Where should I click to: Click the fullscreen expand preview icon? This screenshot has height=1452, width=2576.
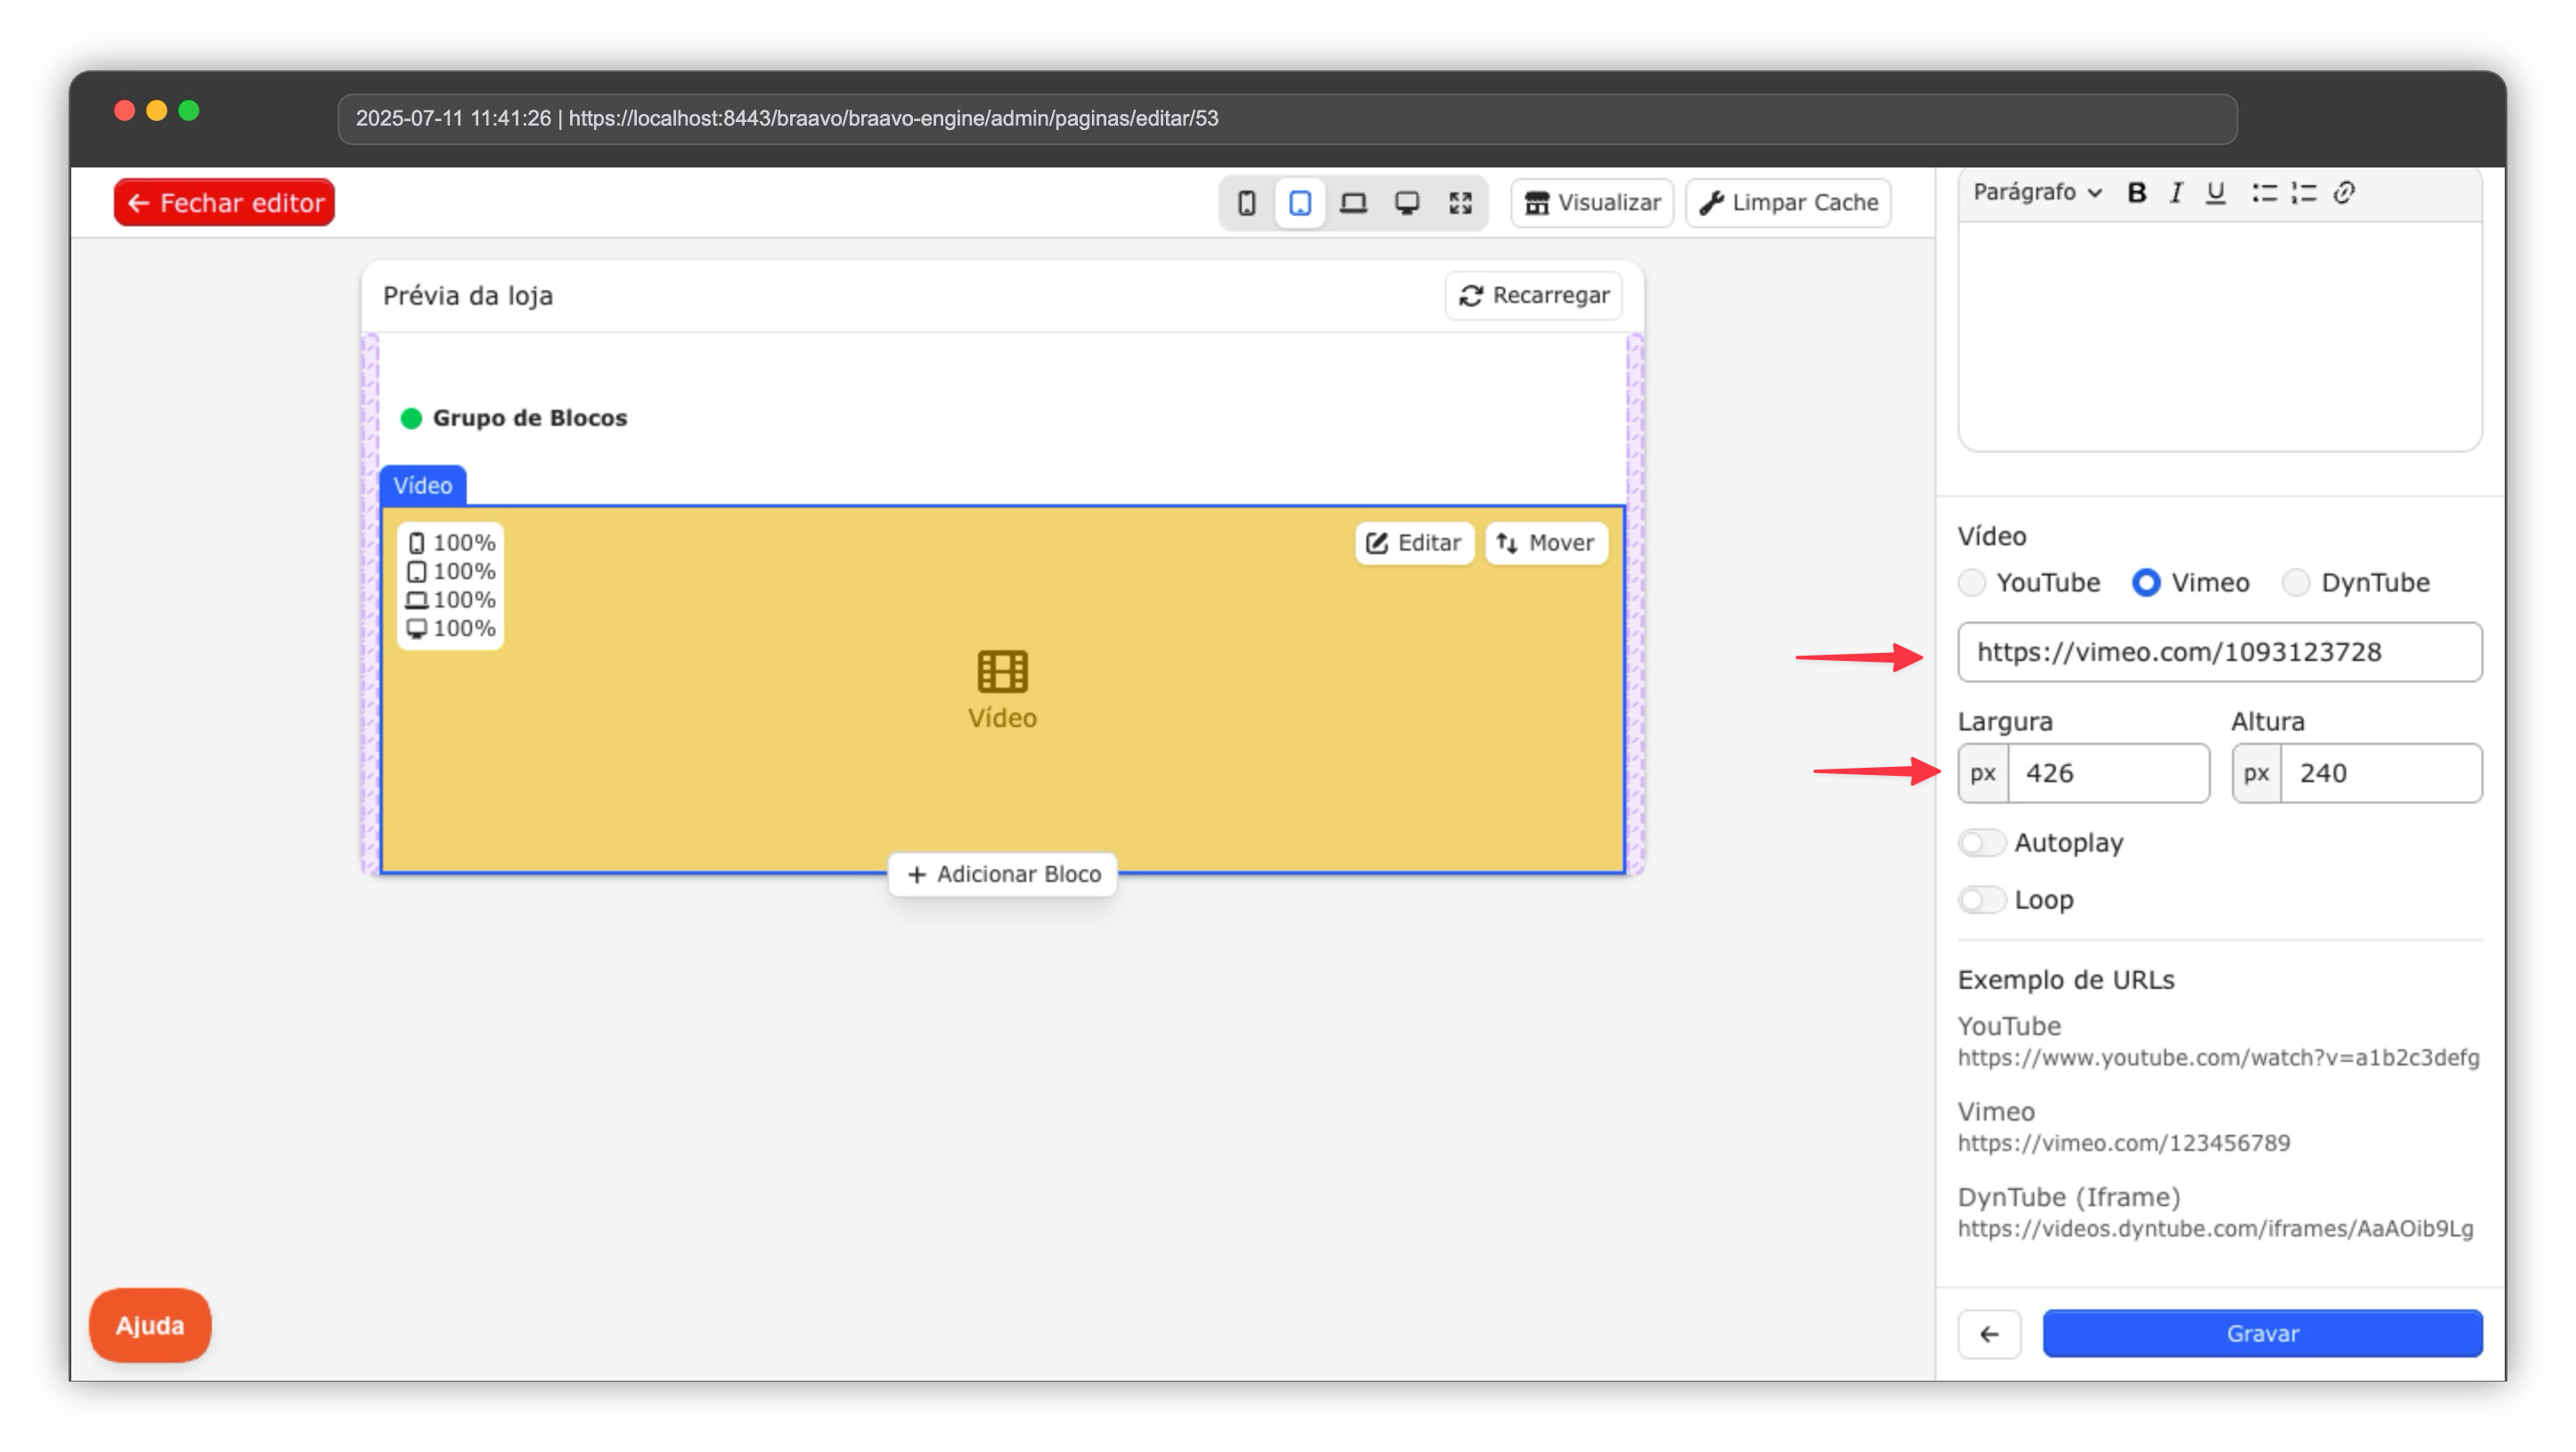click(1460, 203)
